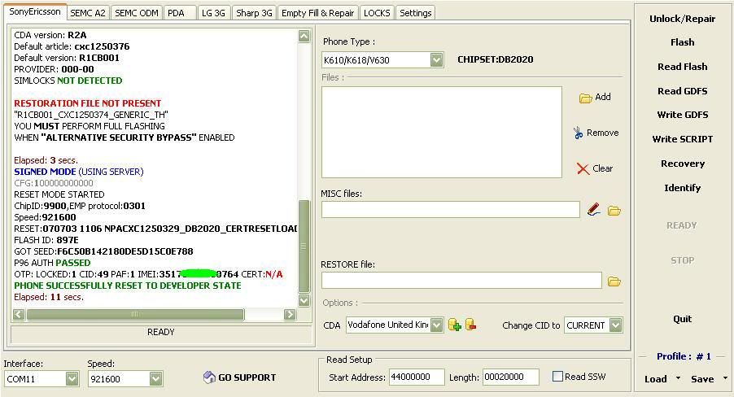Click the "PHONE SUCCESSFULLY RESET TO DEVELOPER STATE" line
The width and height of the screenshot is (734, 397).
[x=127, y=286]
